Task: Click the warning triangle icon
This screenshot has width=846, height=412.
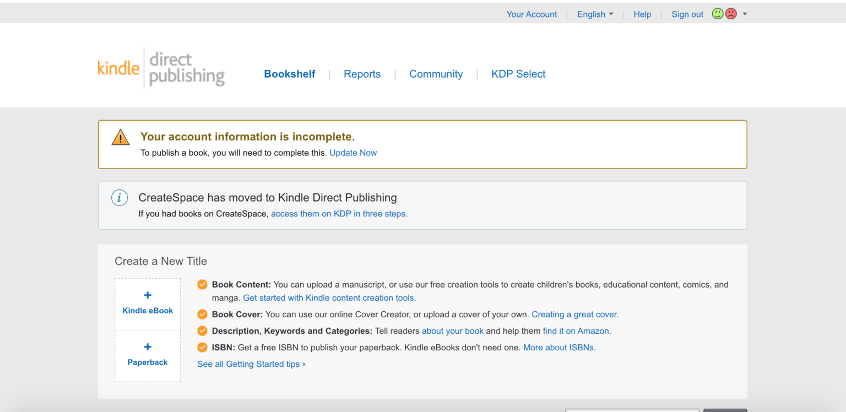Action: [x=121, y=137]
